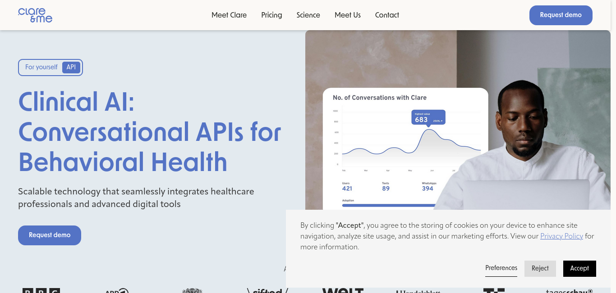Image resolution: width=616 pixels, height=293 pixels.
Task: Click Request demo in the header
Action: point(561,15)
